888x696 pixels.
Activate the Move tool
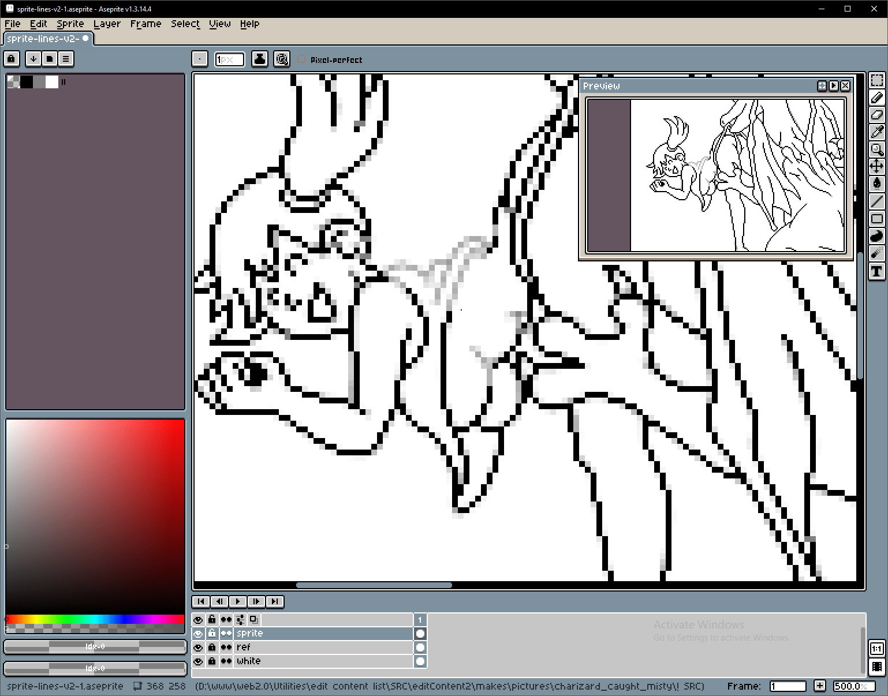pyautogui.click(x=876, y=167)
